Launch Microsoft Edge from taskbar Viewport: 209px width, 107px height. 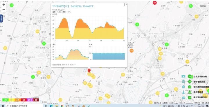click(51, 106)
